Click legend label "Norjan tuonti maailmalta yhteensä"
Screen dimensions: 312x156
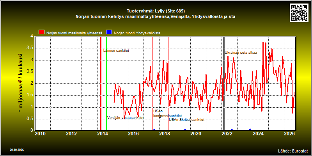click(x=74, y=33)
